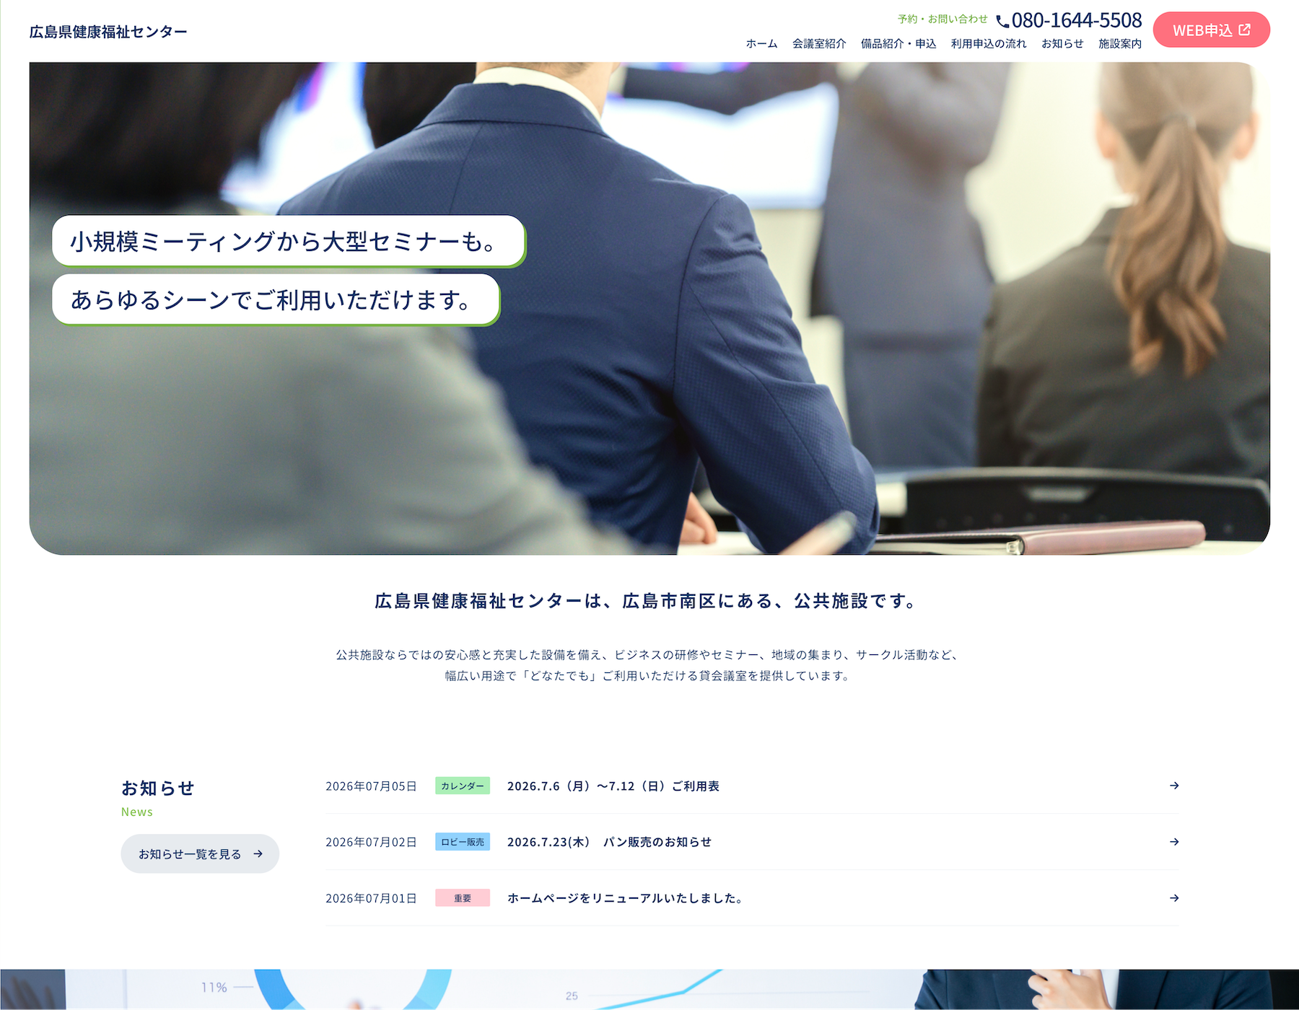Click the paragraph starting 公共施設ならではの安心感
1299x1010 pixels.
(x=647, y=665)
